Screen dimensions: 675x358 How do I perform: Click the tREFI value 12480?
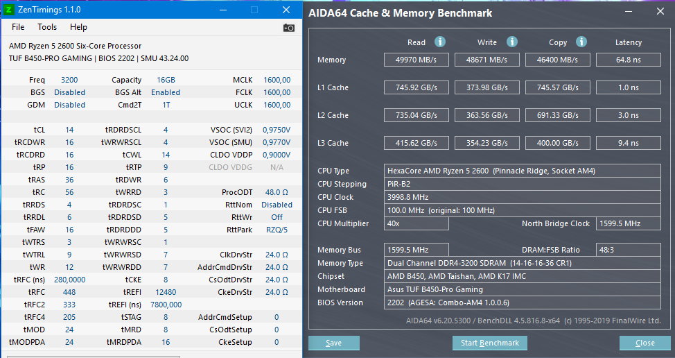click(x=166, y=292)
